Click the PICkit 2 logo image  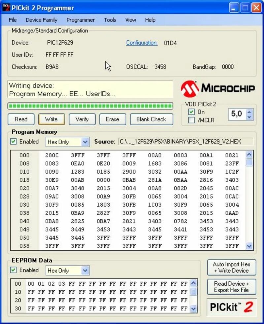pyautogui.click(x=232, y=307)
